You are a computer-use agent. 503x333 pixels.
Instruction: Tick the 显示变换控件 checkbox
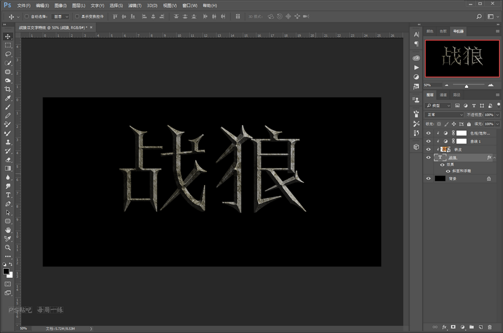coord(77,17)
